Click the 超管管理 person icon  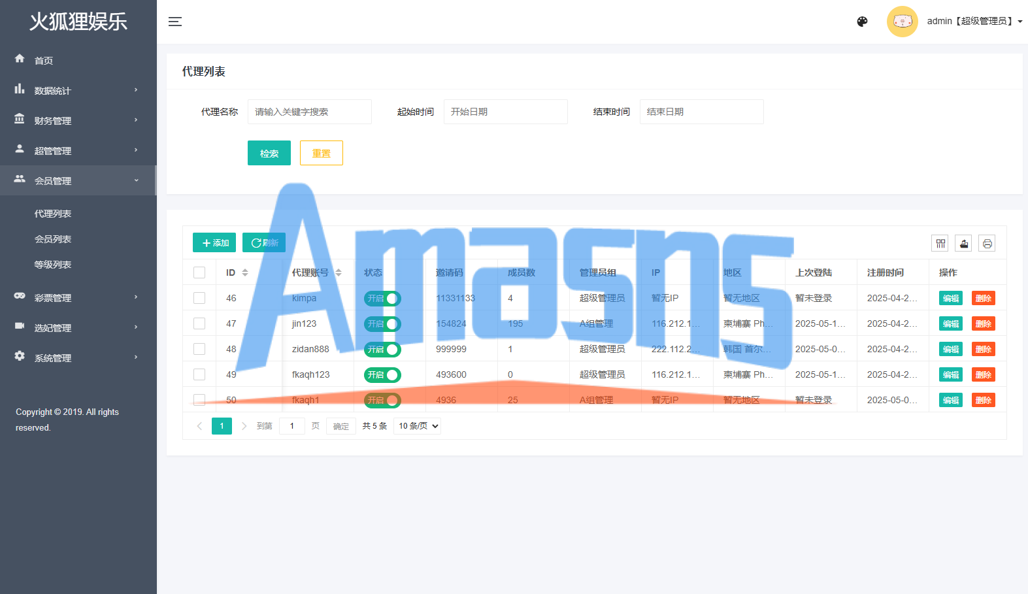click(20, 149)
